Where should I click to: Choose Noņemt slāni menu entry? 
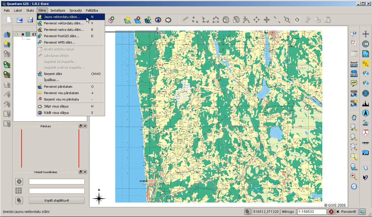[x=71, y=74]
